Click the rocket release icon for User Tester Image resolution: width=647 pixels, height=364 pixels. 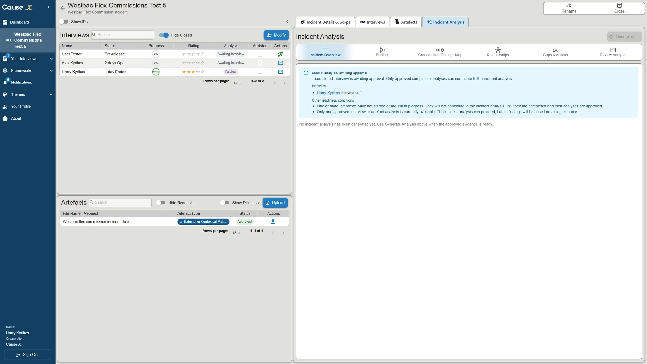pyautogui.click(x=280, y=54)
